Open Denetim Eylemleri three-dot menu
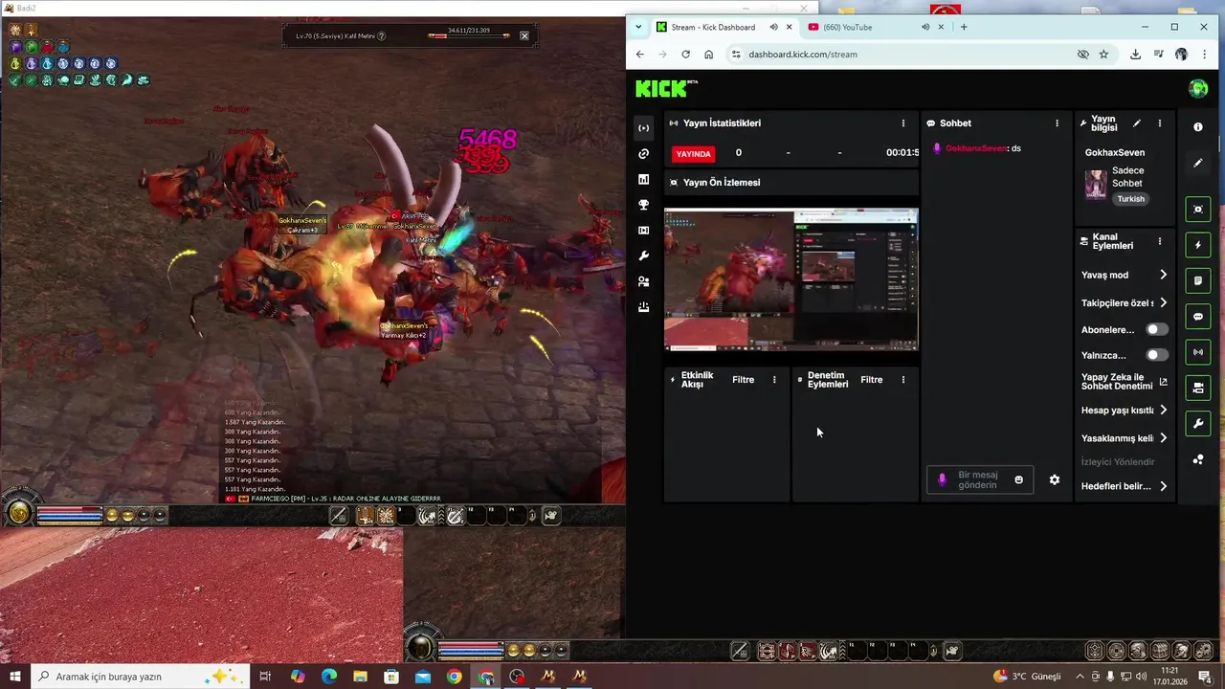This screenshot has width=1225, height=689. tap(902, 380)
